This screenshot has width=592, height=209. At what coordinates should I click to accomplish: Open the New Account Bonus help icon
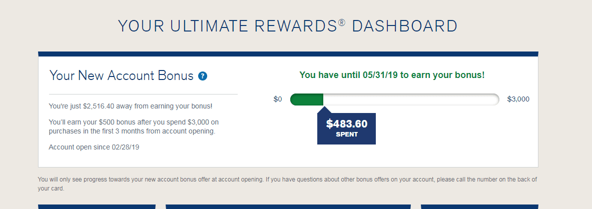tap(203, 76)
